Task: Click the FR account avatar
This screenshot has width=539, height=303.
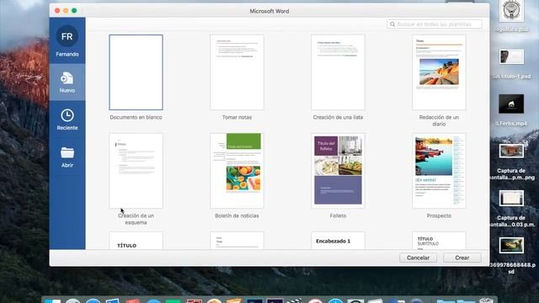Action: coord(67,36)
